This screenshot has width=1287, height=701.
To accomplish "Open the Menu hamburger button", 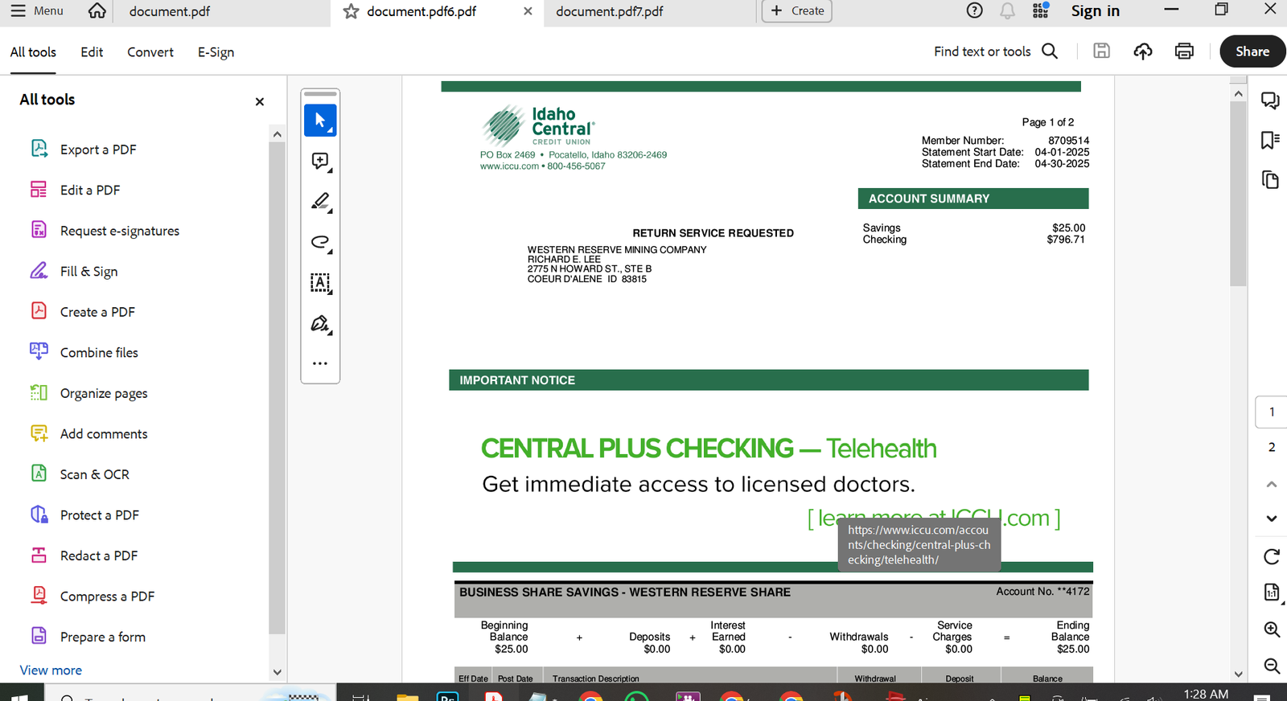I will pyautogui.click(x=37, y=11).
